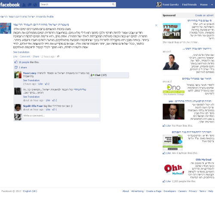Click yes ad title link
Viewport: 215px width, 201px height.
190,101
